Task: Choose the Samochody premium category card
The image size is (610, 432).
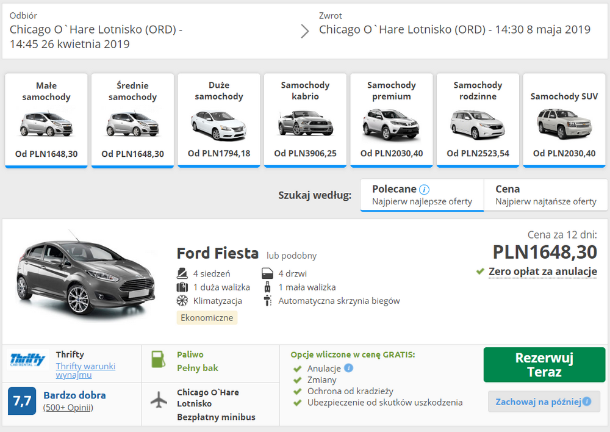Action: [x=392, y=120]
